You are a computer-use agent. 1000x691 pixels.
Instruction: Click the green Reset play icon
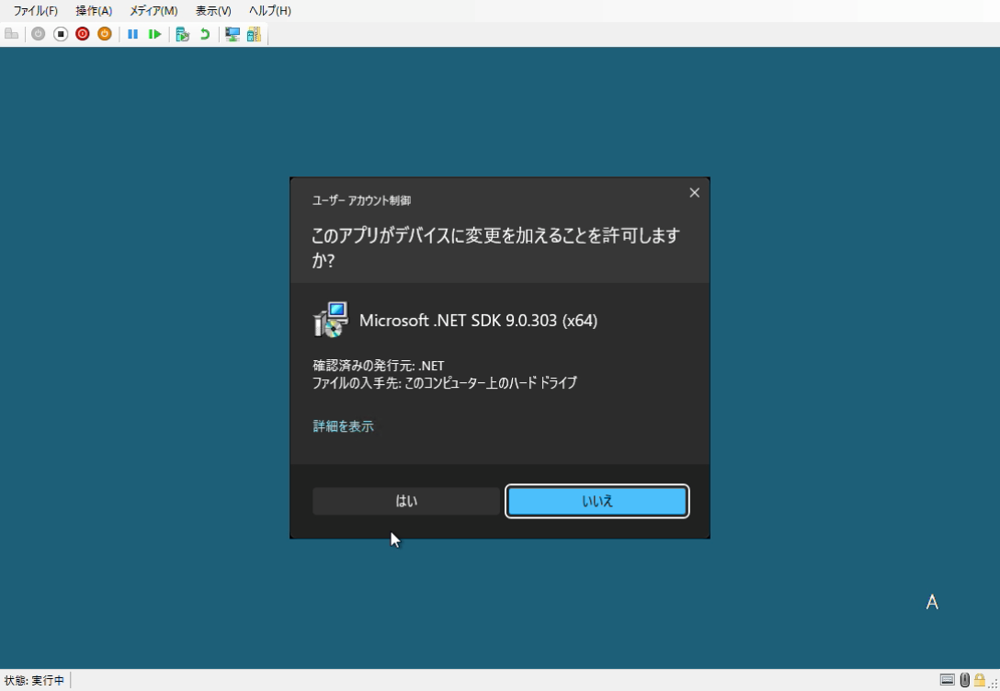click(x=154, y=34)
